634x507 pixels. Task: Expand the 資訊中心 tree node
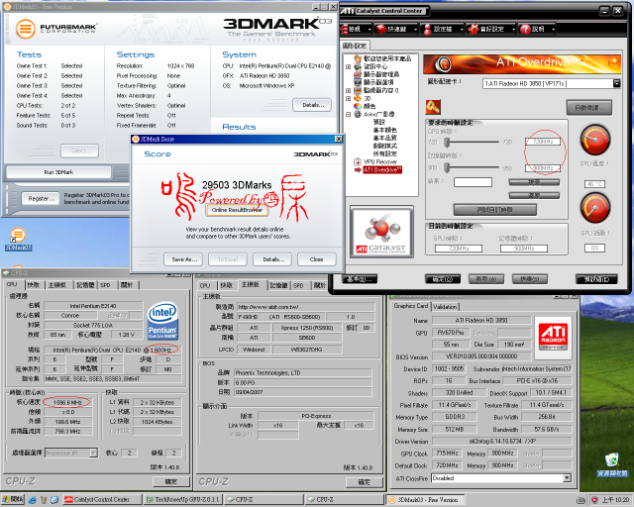click(x=348, y=66)
